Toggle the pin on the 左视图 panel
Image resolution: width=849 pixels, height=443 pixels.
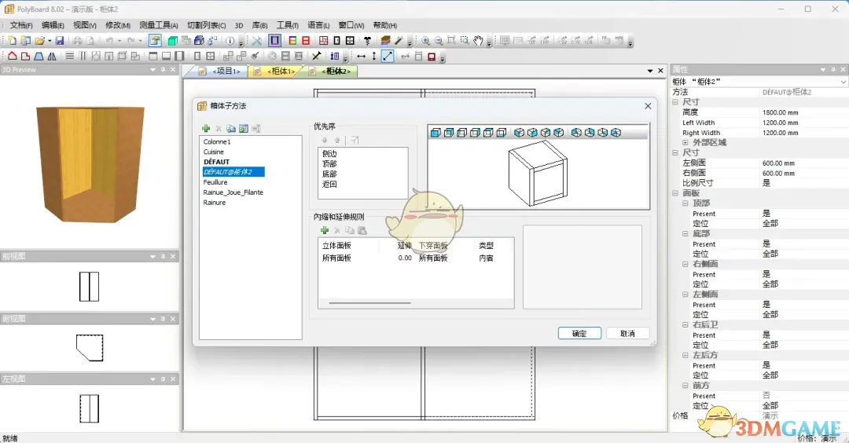163,379
